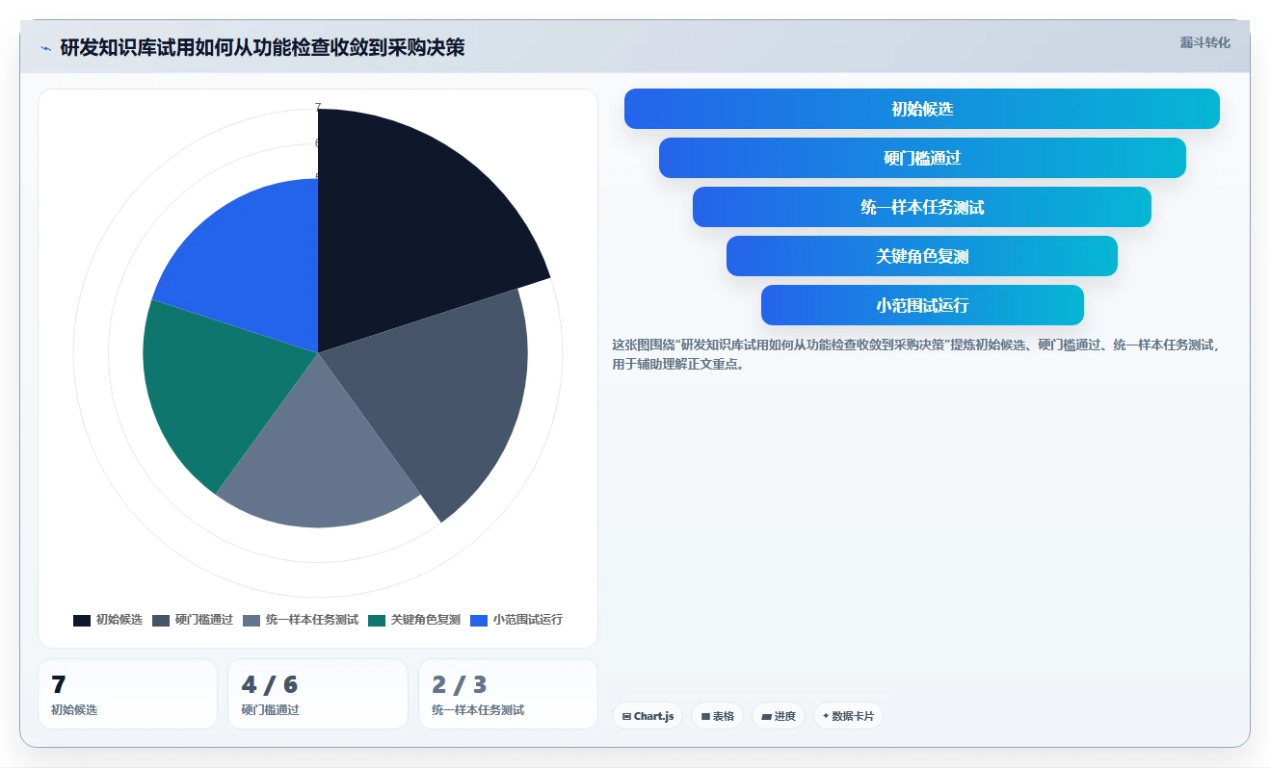Screen dimensions: 1270x768
Task: Select the 统一样本任务测试 funnel bar
Action: click(x=921, y=207)
